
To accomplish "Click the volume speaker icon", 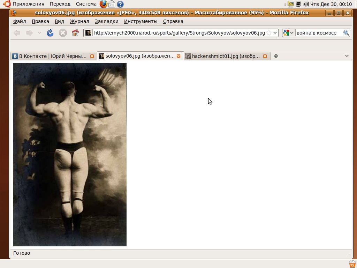I will [x=306, y=4].
